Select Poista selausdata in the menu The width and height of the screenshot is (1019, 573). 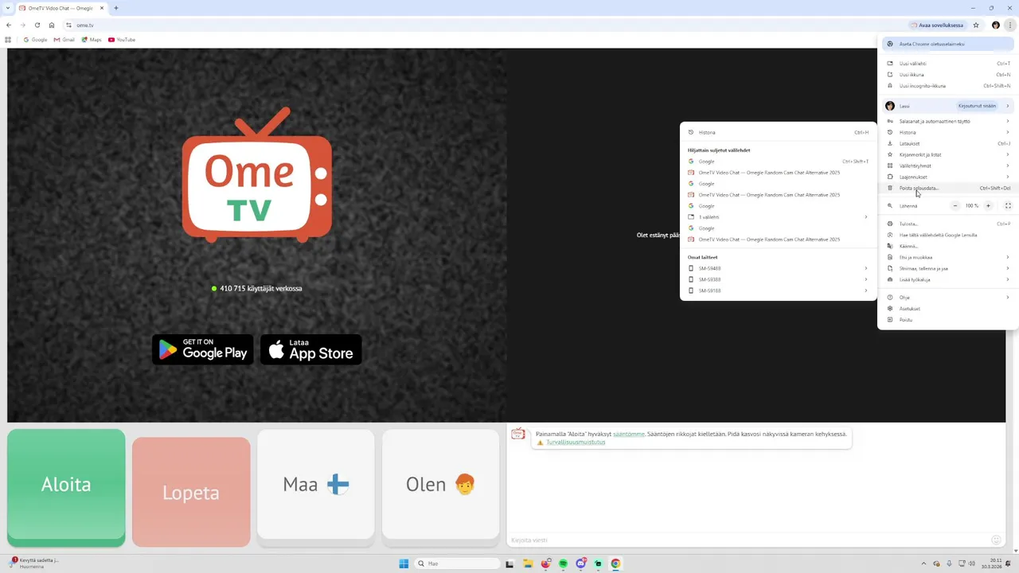point(947,188)
